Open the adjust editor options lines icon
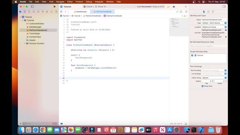Screen dimensions: 240x135 tap(181, 12)
